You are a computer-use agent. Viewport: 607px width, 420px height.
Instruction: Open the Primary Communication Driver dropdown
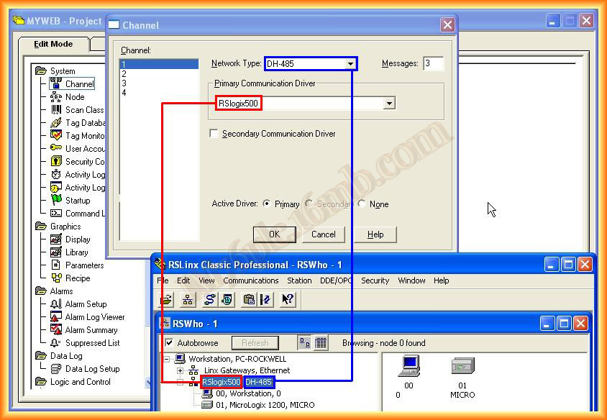click(x=389, y=104)
